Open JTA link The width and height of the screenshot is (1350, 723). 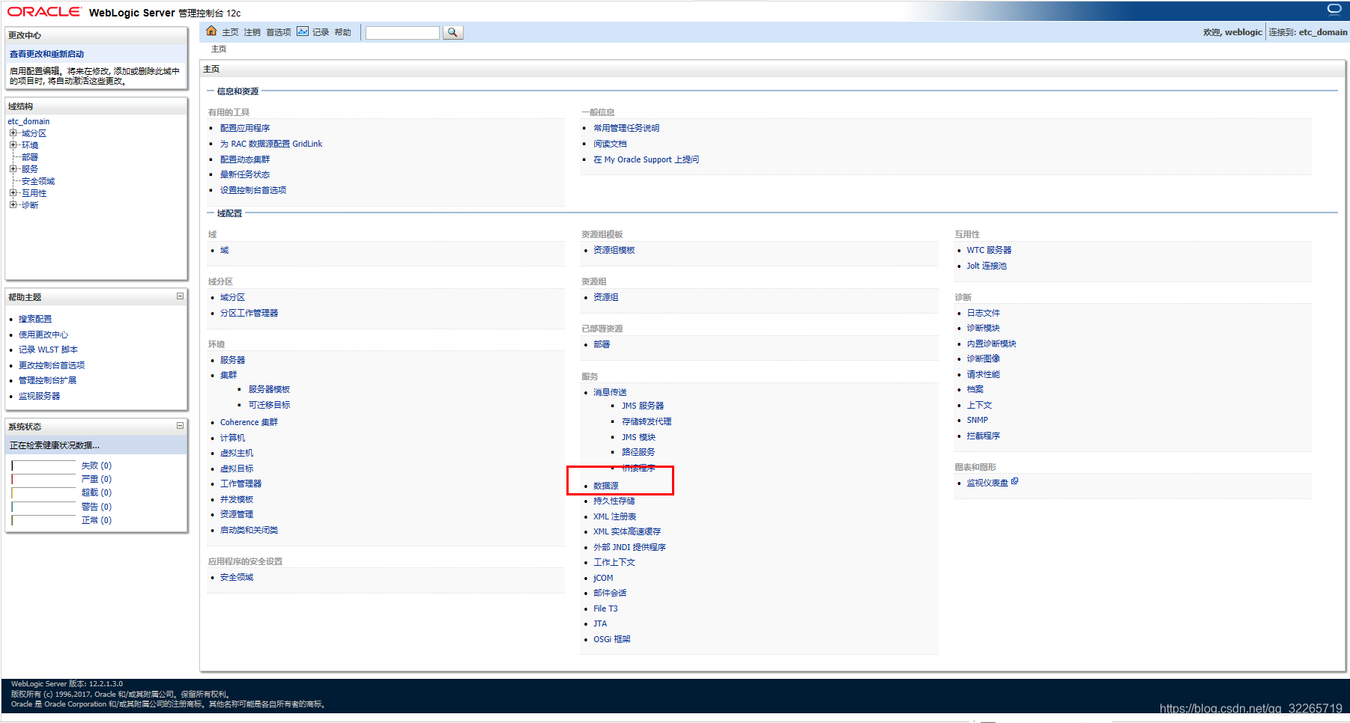600,623
